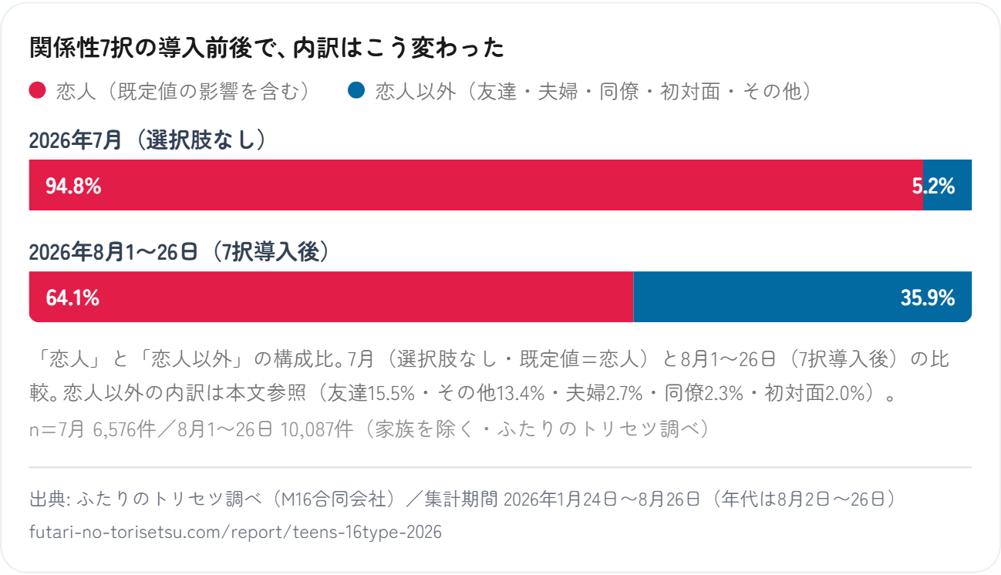Open the futari-no-torisetsu.com report URL
Image resolution: width=1001 pixels, height=575 pixels.
pyautogui.click(x=236, y=533)
